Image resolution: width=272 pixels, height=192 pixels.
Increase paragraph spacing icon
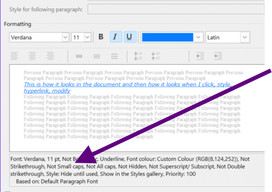(x=138, y=56)
